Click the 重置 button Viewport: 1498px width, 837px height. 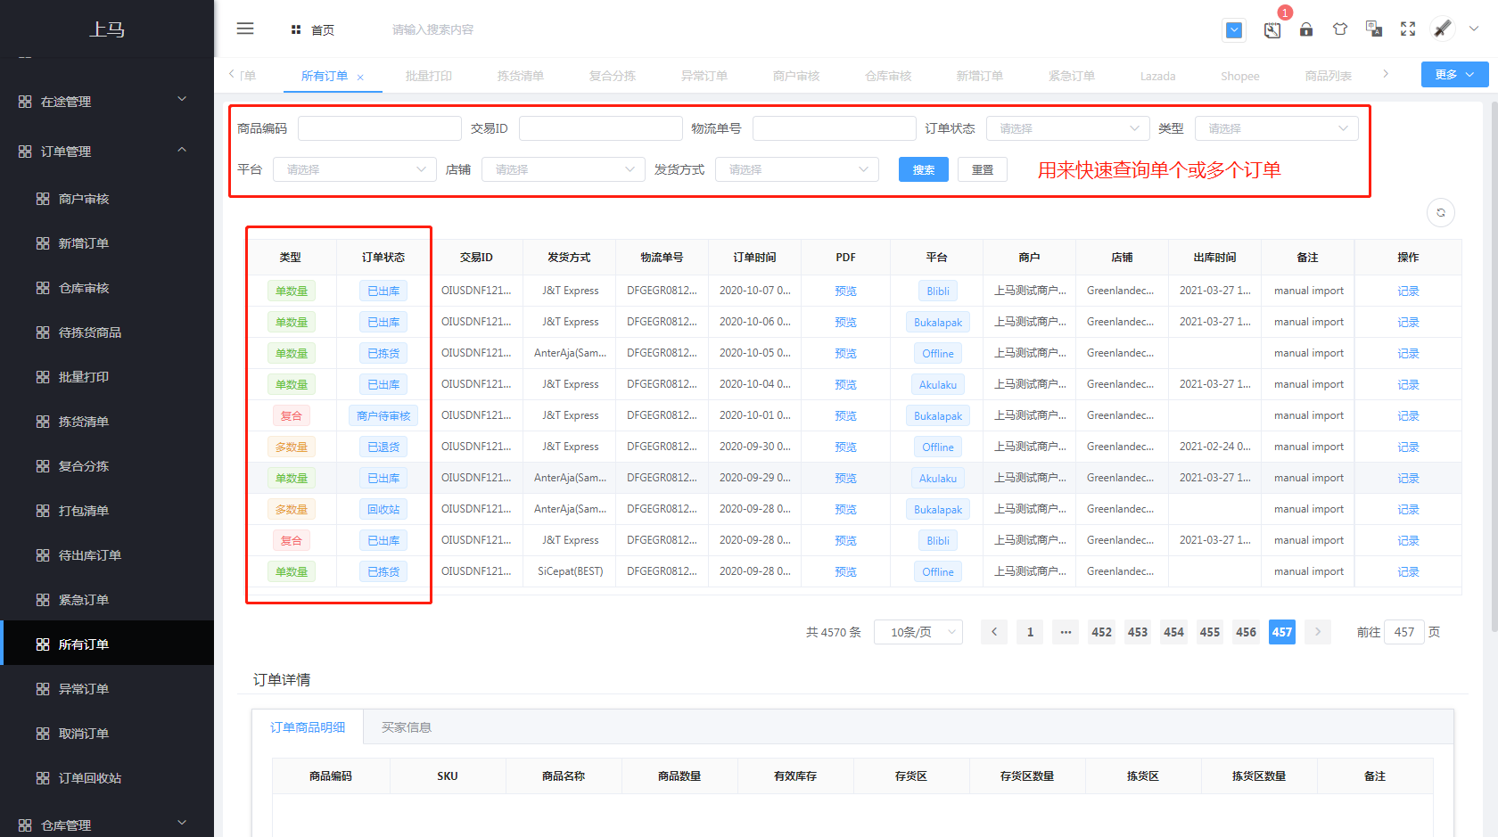pos(983,169)
